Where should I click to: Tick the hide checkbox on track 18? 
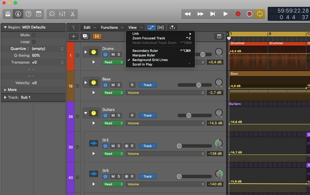(x=77, y=86)
